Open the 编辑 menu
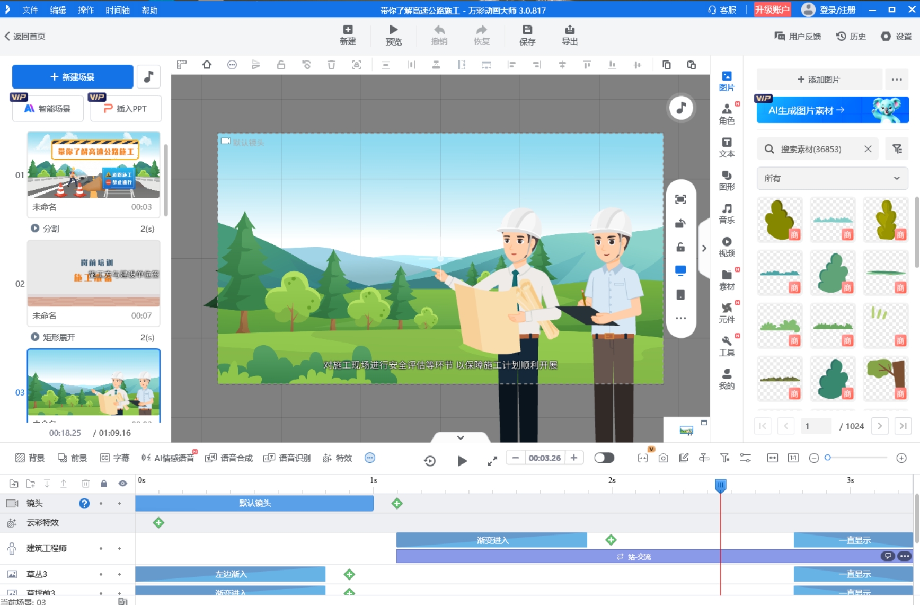 [x=58, y=10]
